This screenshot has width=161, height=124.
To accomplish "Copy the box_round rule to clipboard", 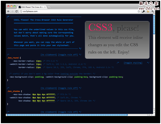I will pos(49,55).
